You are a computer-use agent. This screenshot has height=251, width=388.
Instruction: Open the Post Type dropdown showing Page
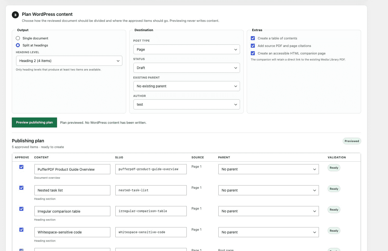click(x=186, y=49)
